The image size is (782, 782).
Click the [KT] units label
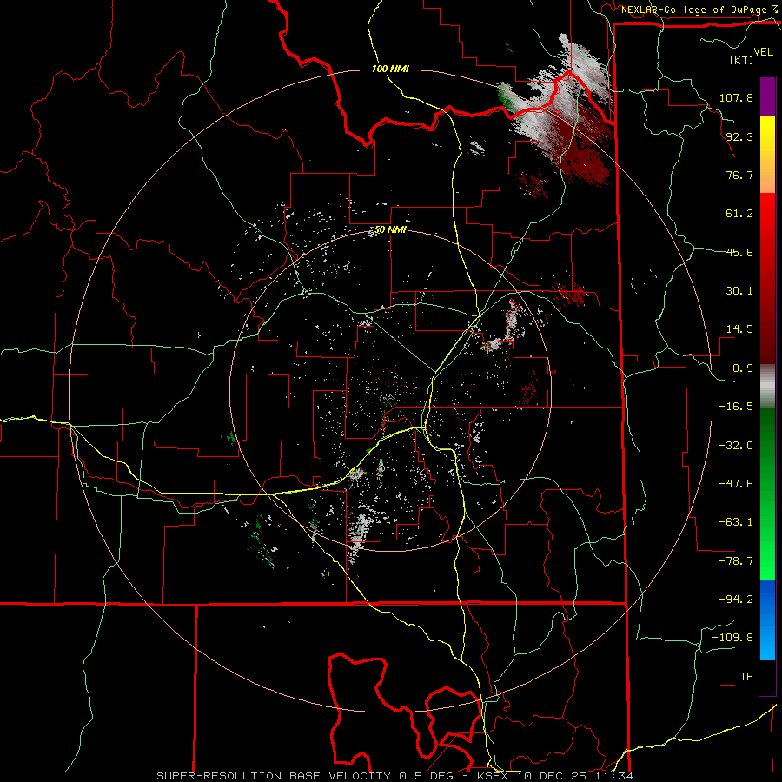point(742,60)
